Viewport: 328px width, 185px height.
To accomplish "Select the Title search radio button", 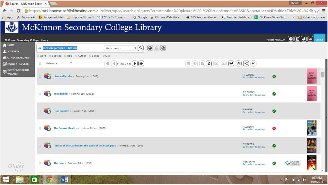I will pos(65,56).
